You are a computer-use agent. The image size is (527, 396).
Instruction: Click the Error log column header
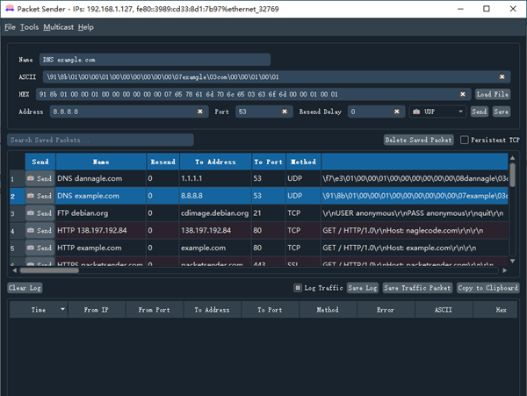pos(386,310)
